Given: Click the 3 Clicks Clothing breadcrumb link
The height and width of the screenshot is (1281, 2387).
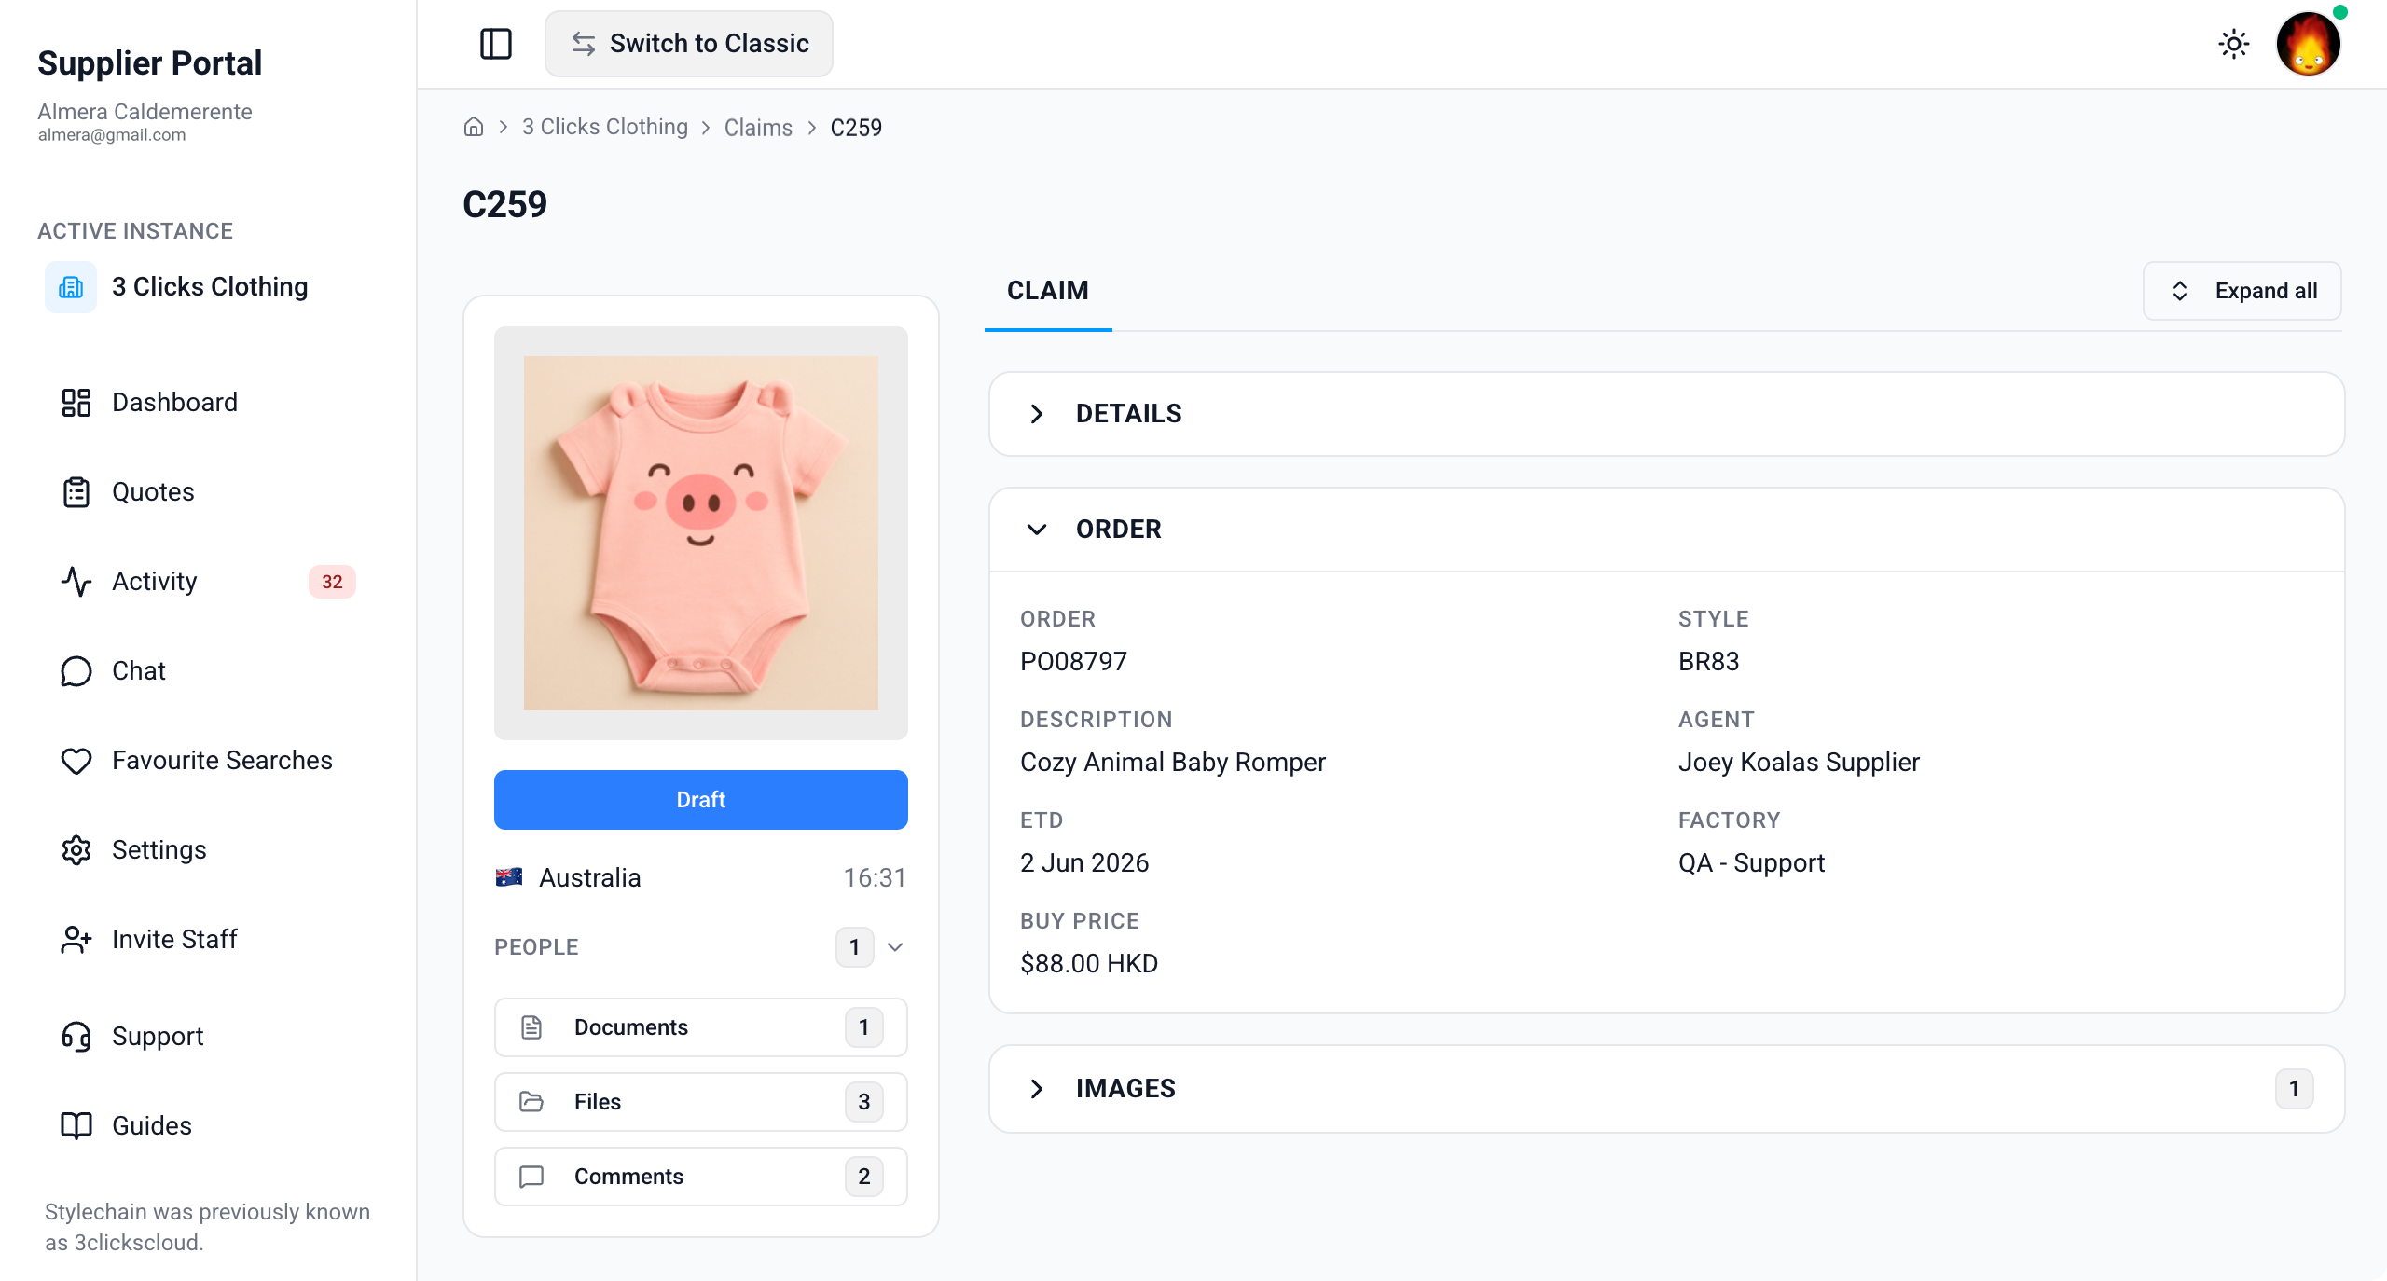Looking at the screenshot, I should pos(605,127).
